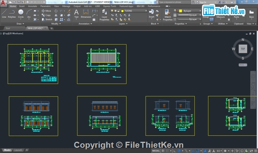Open the Annotate ribbon tab
Image resolution: width=258 pixels, height=153 pixels.
tap(32, 6)
